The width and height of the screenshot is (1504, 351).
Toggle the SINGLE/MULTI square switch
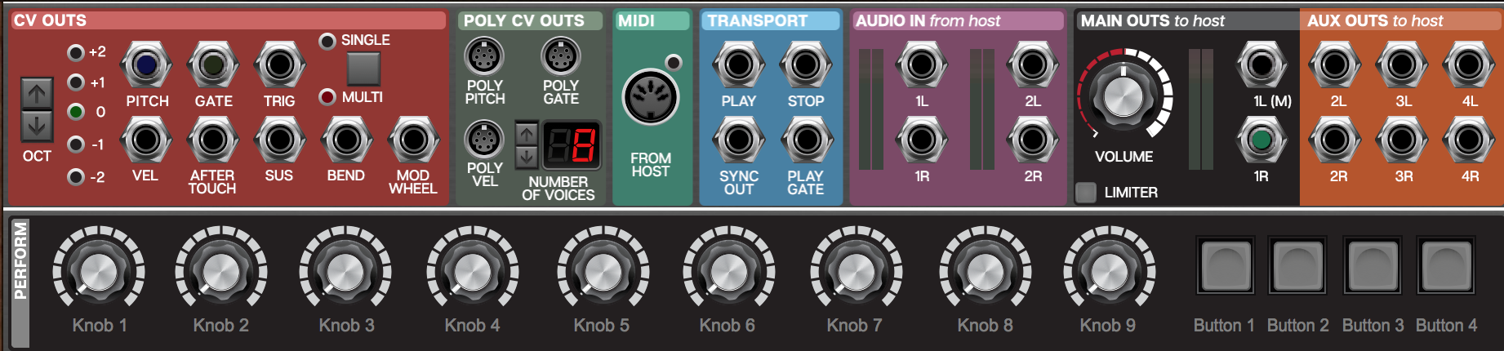(363, 69)
